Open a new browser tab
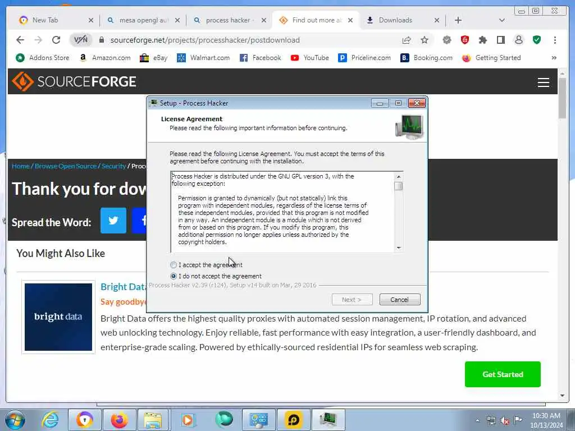The image size is (575, 431). pos(458,20)
